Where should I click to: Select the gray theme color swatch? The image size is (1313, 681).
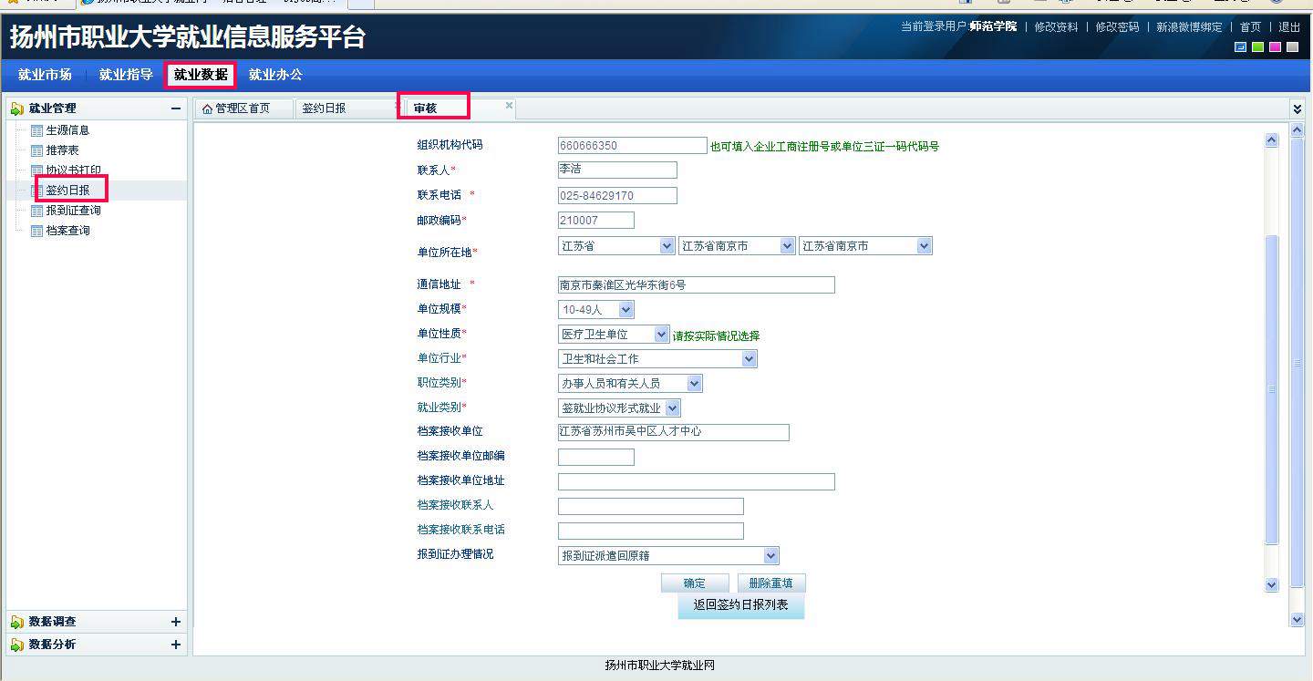(1292, 47)
